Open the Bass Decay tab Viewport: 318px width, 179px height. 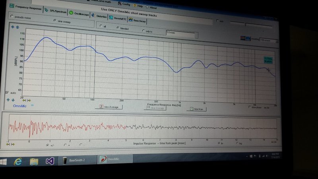click(x=137, y=21)
